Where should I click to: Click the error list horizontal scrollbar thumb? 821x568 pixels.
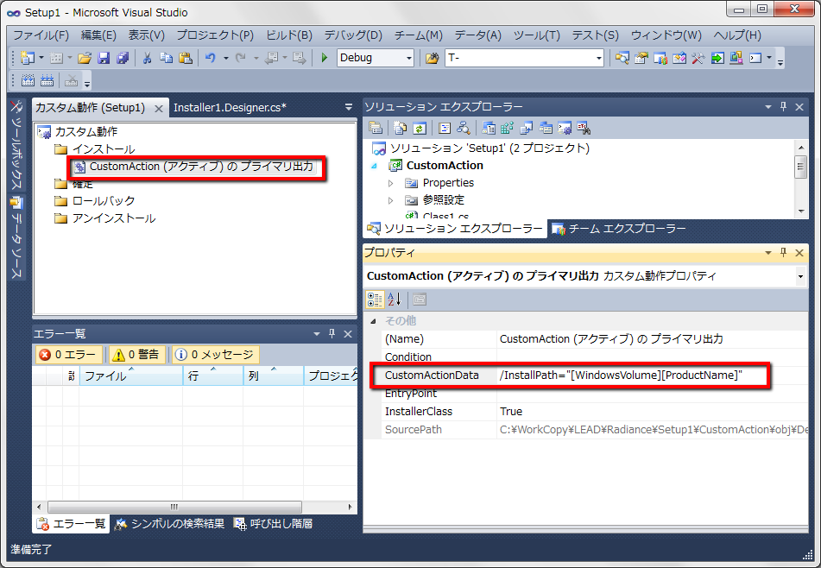(174, 507)
